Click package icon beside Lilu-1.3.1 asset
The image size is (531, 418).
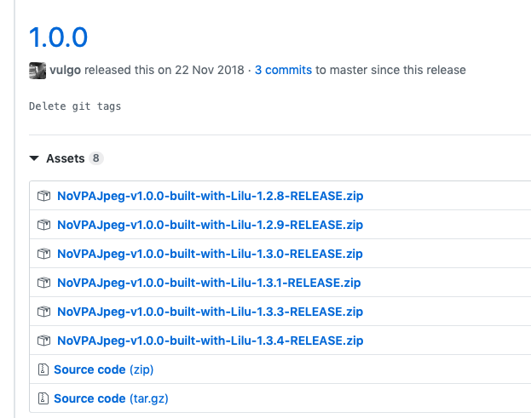click(x=43, y=283)
